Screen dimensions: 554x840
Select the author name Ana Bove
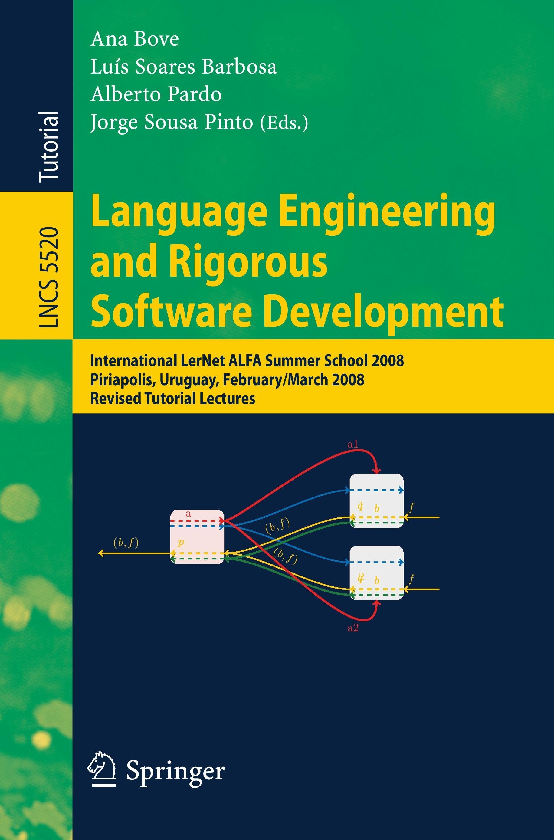click(x=134, y=39)
